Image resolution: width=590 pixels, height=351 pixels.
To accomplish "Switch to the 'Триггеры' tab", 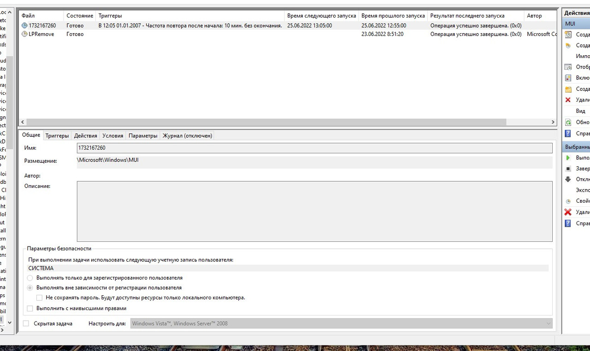I will [57, 135].
